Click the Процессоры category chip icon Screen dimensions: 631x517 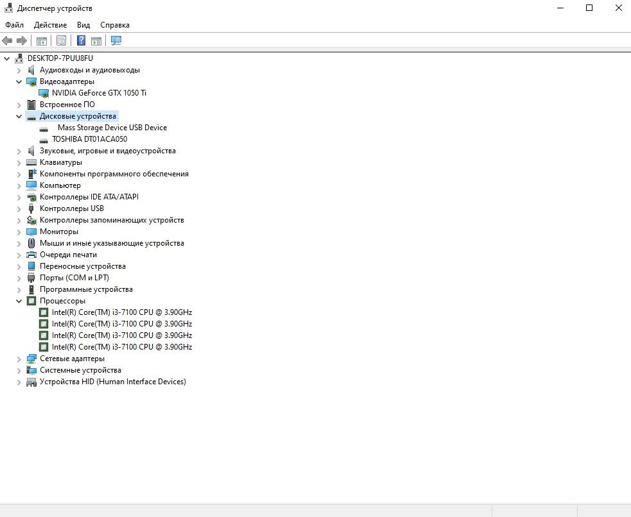click(x=31, y=301)
